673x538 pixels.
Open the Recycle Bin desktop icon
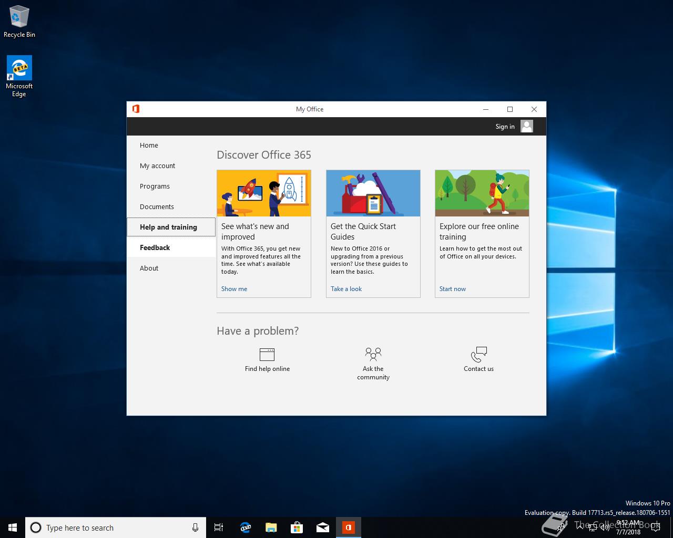(x=19, y=22)
